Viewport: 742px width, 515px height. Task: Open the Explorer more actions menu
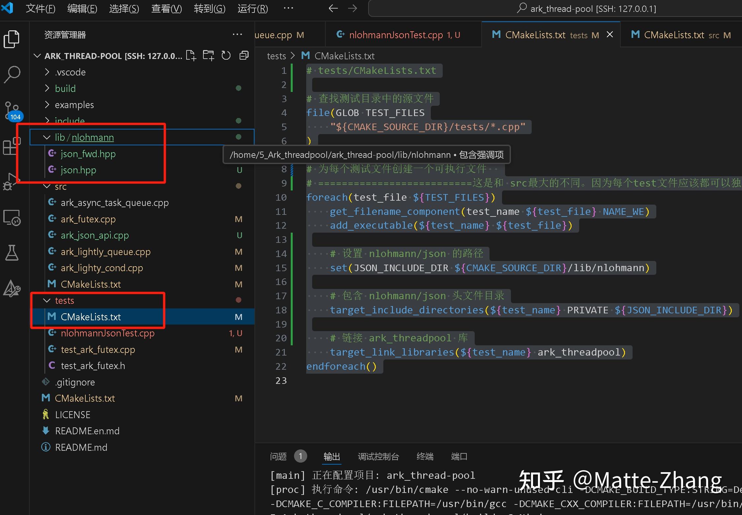[237, 34]
